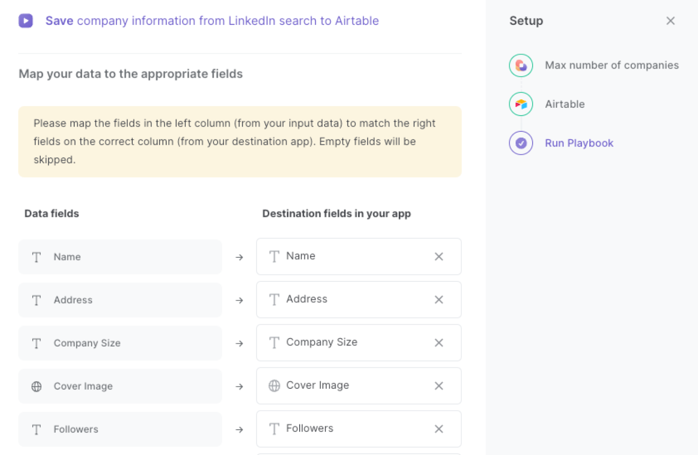Clear the Cover Image destination mapping
Viewport: 698px width, 455px height.
click(x=439, y=386)
